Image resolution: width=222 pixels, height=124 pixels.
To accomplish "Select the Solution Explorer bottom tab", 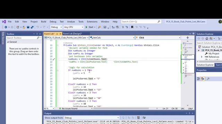I will [x=205, y=65].
